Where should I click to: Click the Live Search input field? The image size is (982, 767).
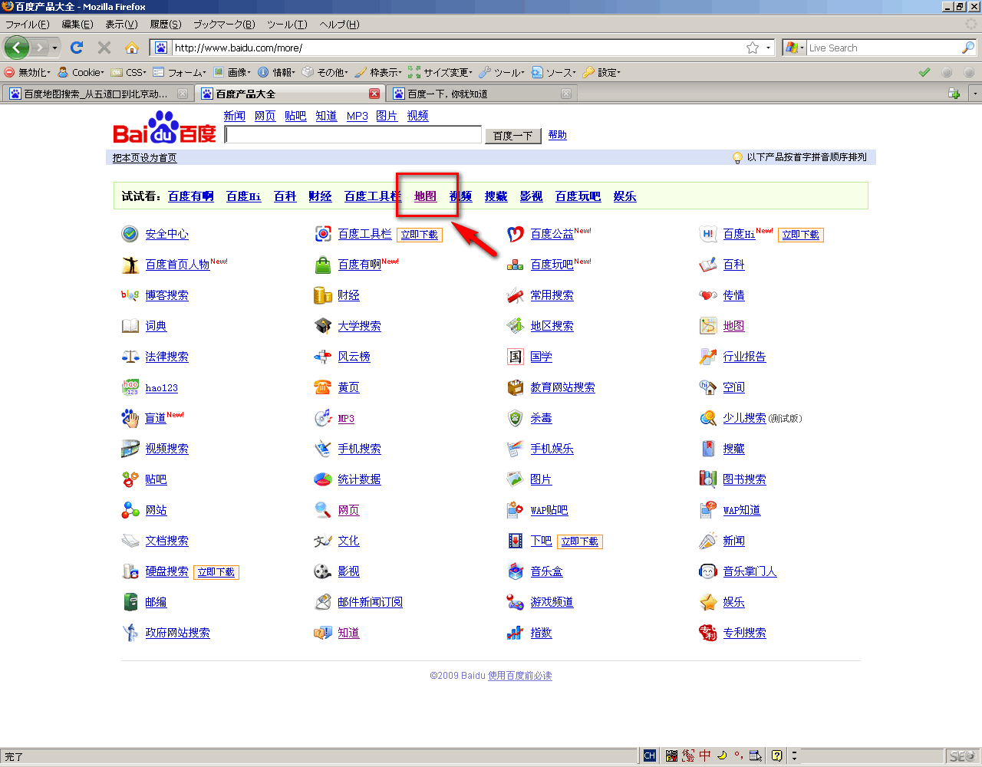pos(884,48)
